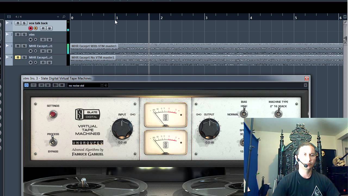Turn off plugin power button in VTM window
The width and height of the screenshot is (348, 196).
pos(26,85)
